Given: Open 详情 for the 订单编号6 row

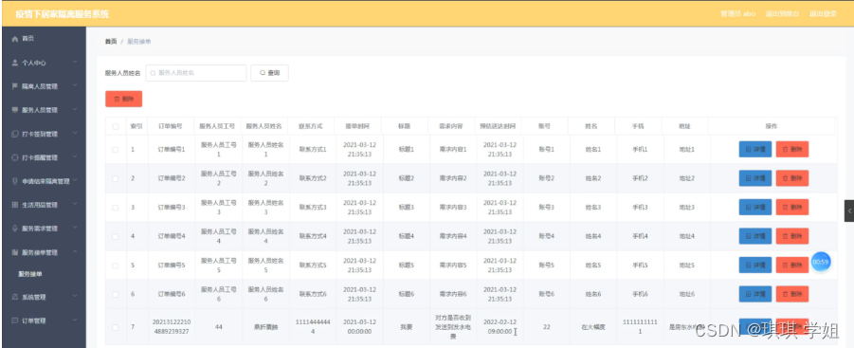Looking at the screenshot, I should click(x=754, y=294).
